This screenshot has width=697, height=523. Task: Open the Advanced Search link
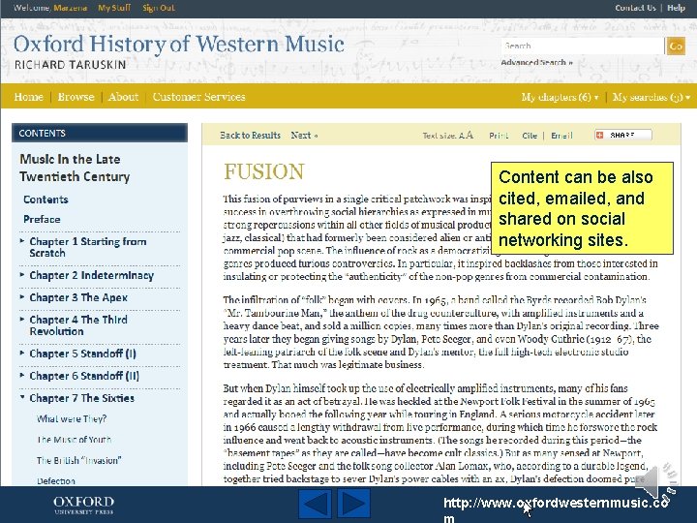point(536,62)
